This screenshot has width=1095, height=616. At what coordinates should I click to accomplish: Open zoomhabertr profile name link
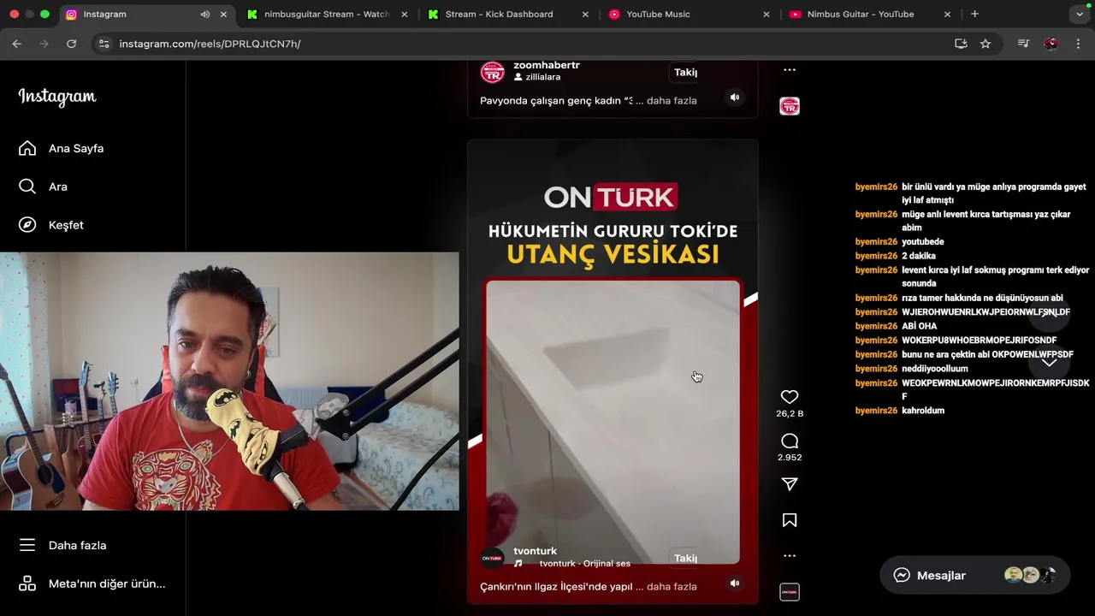[x=547, y=65]
